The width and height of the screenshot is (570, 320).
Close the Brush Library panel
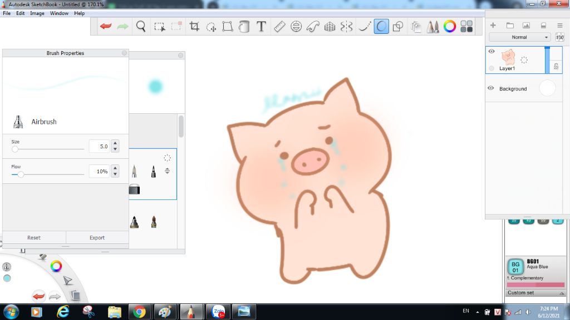181,55
